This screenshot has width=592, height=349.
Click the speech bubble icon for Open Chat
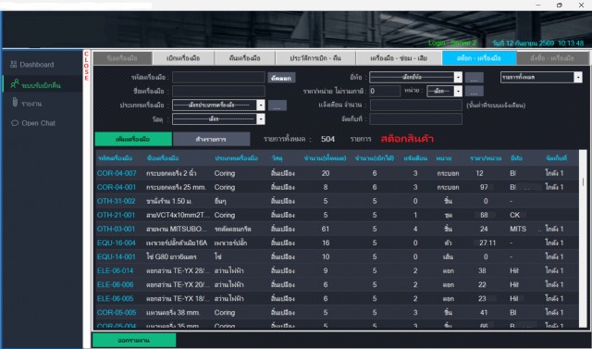15,123
